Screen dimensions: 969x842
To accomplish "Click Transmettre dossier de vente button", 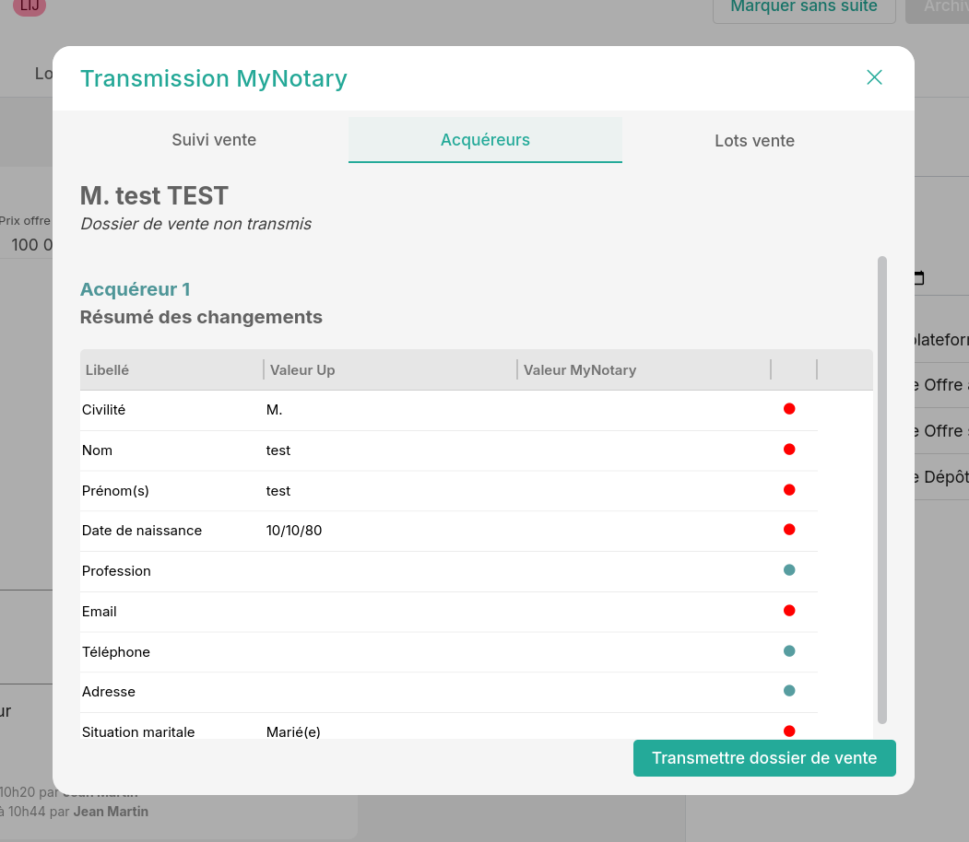I will pyautogui.click(x=764, y=758).
